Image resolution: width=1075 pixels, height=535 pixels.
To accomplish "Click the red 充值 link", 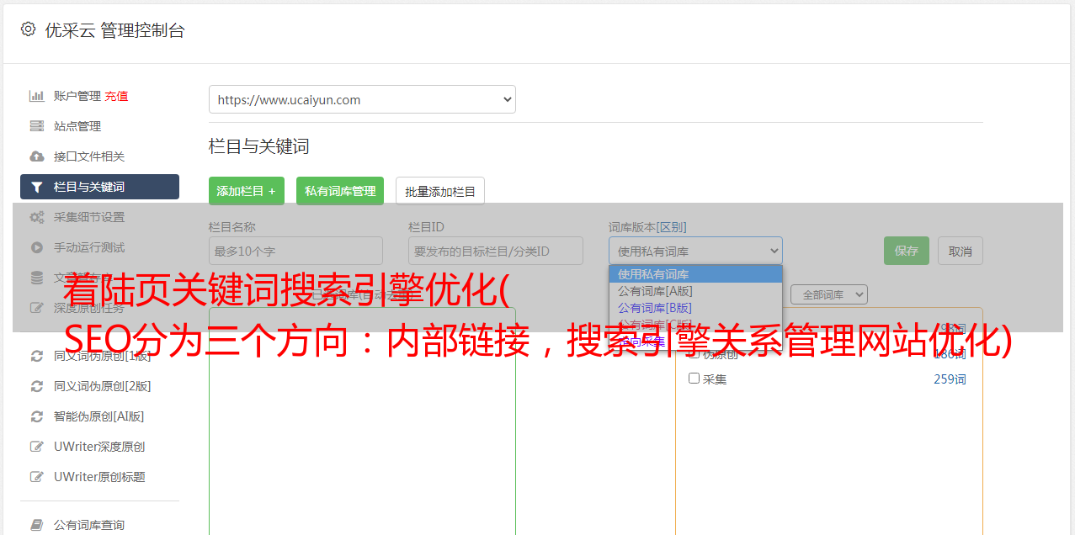I will [x=116, y=96].
